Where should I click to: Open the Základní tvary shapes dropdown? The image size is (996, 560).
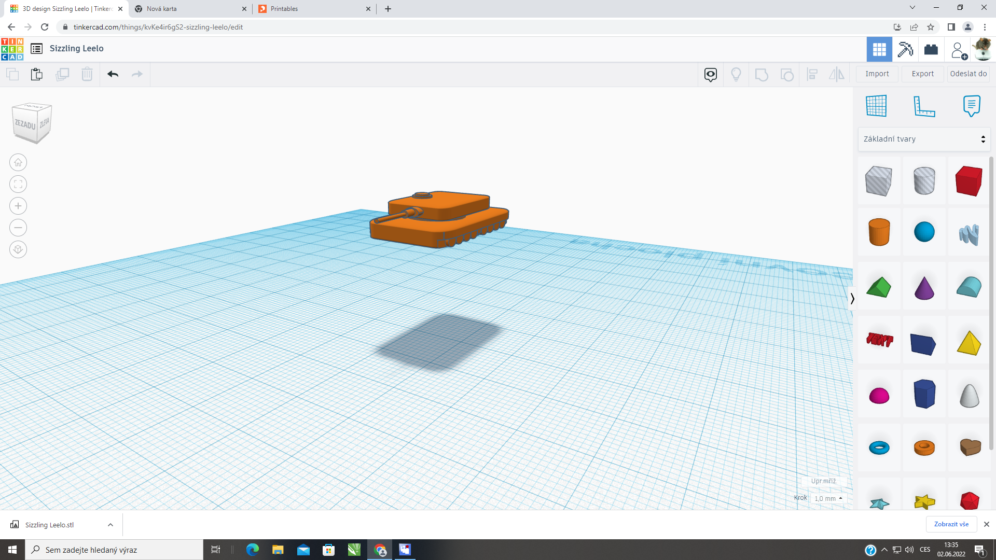pos(924,139)
